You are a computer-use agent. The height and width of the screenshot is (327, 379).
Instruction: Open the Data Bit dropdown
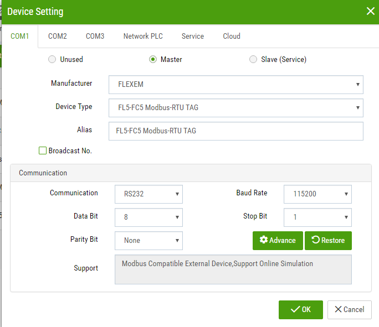point(148,217)
